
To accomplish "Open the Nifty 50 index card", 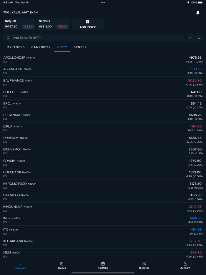I will 19,24.
